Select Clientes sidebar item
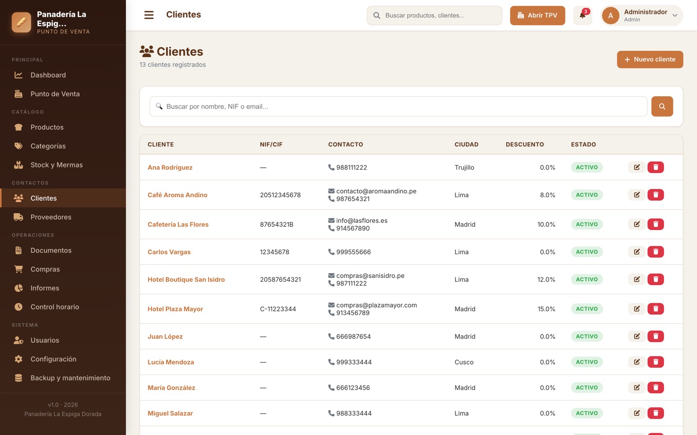 tap(63, 198)
